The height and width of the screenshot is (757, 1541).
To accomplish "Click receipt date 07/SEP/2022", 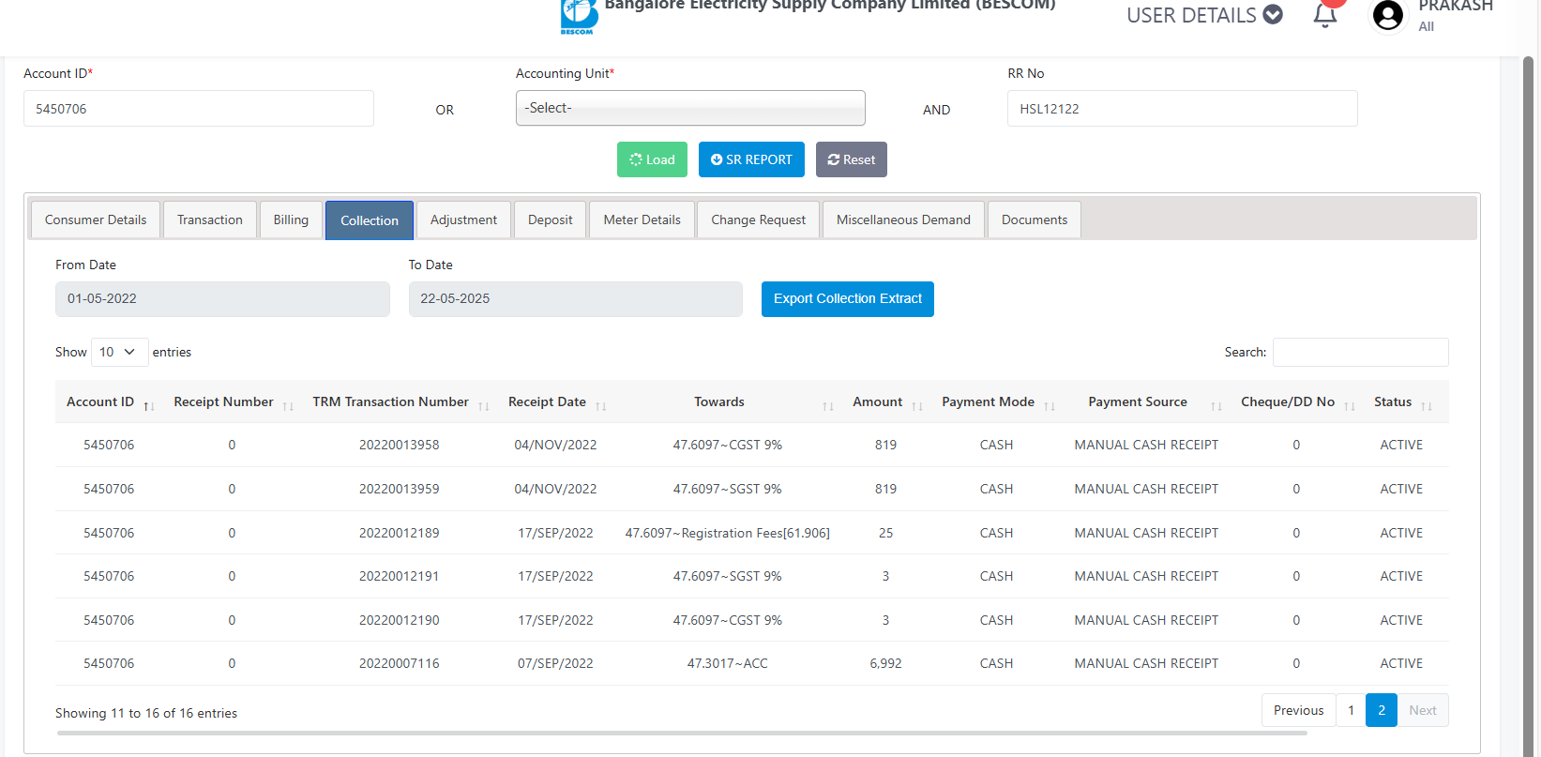I will (555, 663).
